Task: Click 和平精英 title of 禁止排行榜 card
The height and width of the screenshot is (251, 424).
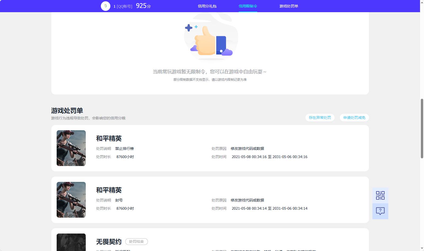Action: click(109, 138)
